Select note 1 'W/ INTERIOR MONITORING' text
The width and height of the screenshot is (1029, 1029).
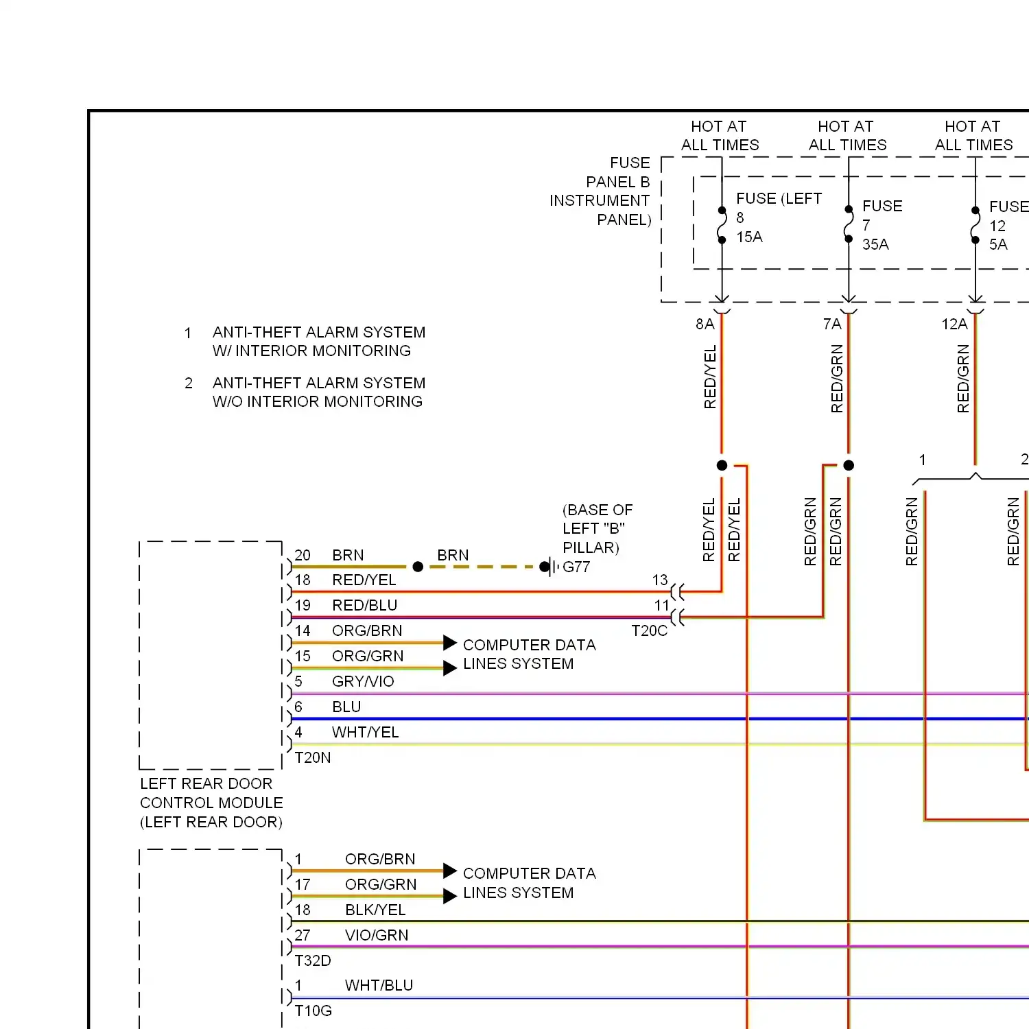[x=312, y=351]
